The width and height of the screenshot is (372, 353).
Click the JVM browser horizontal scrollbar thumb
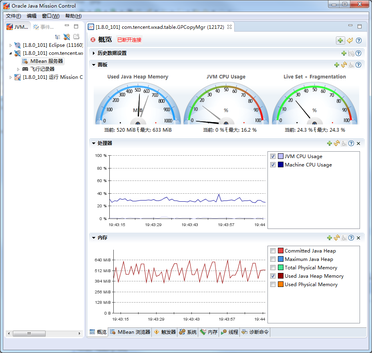click(29, 333)
